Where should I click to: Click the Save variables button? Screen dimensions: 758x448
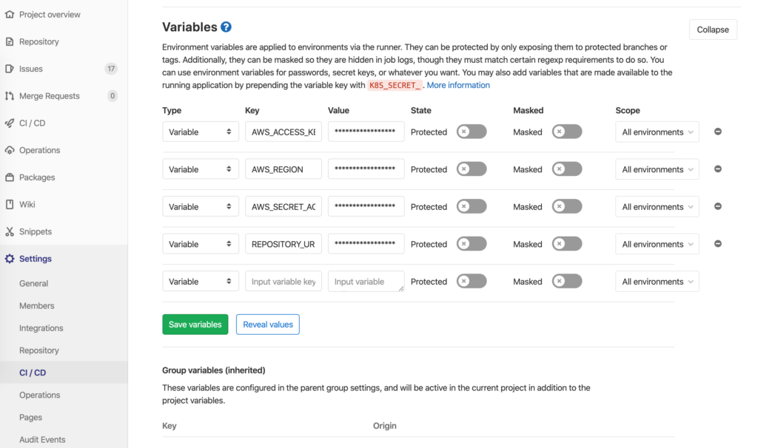click(x=195, y=325)
